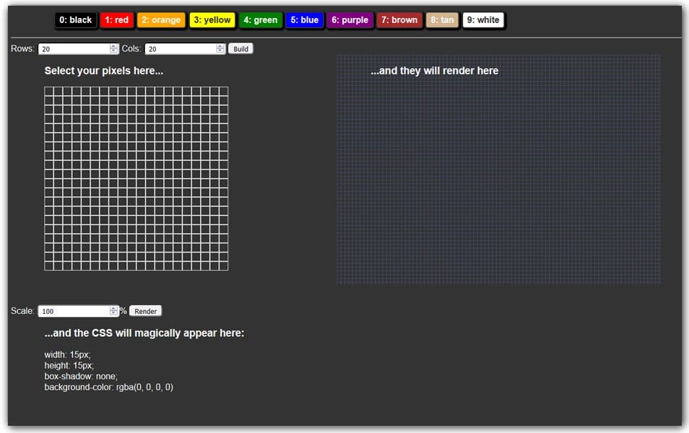Select the "6: purple" color swatch
This screenshot has width=689, height=433.
pos(350,19)
